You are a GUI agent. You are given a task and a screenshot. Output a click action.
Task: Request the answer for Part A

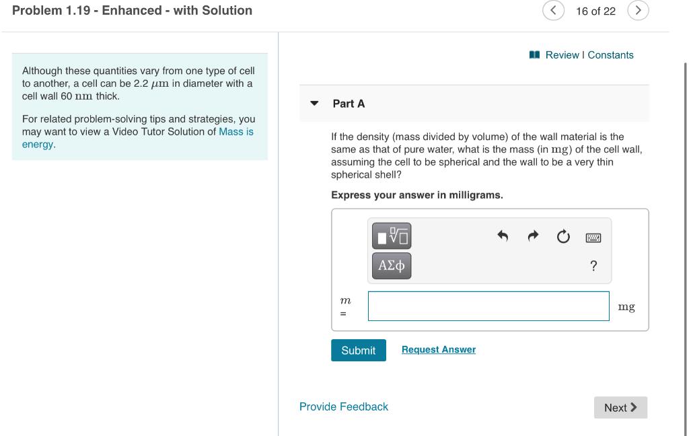tap(437, 349)
